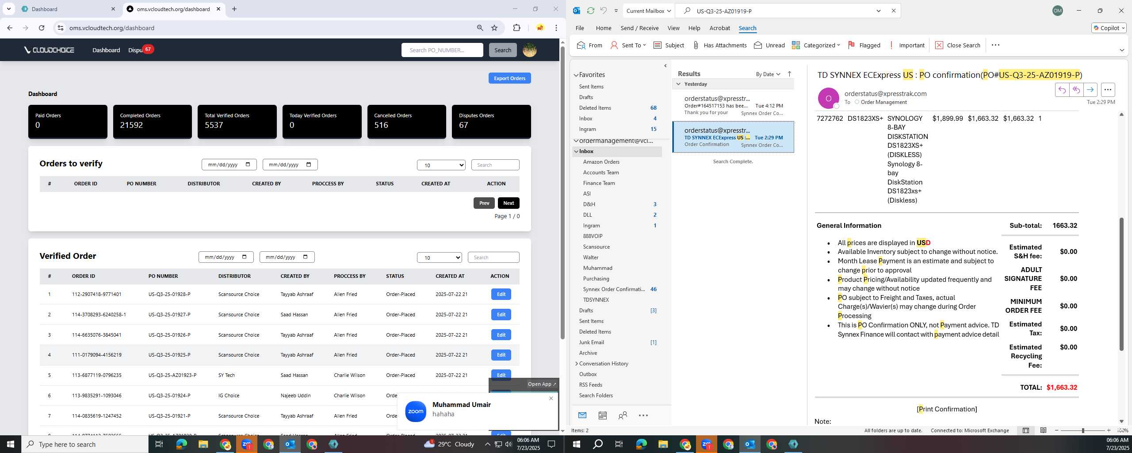Image resolution: width=1132 pixels, height=453 pixels.
Task: Expand the search box options chevron
Action: pyautogui.click(x=879, y=11)
